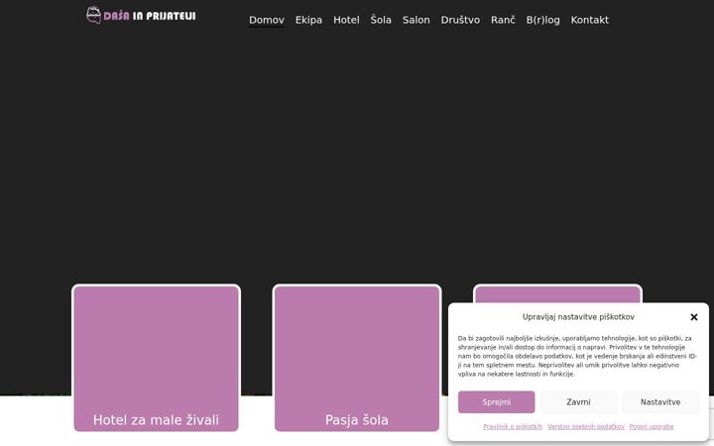Open the Domov menu item
This screenshot has height=446, width=714.
(267, 20)
